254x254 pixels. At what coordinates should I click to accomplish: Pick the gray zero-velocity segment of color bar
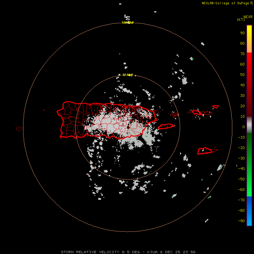pyautogui.click(x=249, y=125)
